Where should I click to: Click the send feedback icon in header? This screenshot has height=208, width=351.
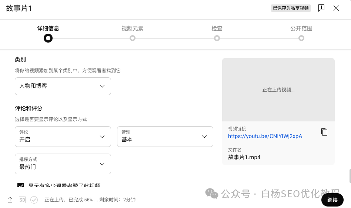[x=321, y=8]
